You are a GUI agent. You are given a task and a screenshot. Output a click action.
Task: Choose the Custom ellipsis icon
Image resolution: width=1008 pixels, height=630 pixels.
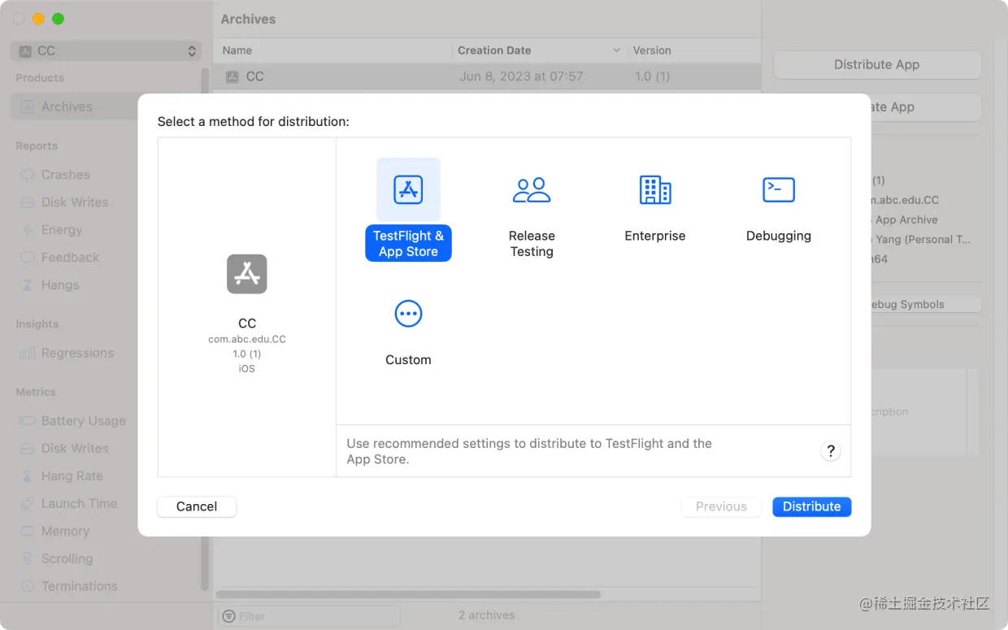pyautogui.click(x=408, y=313)
